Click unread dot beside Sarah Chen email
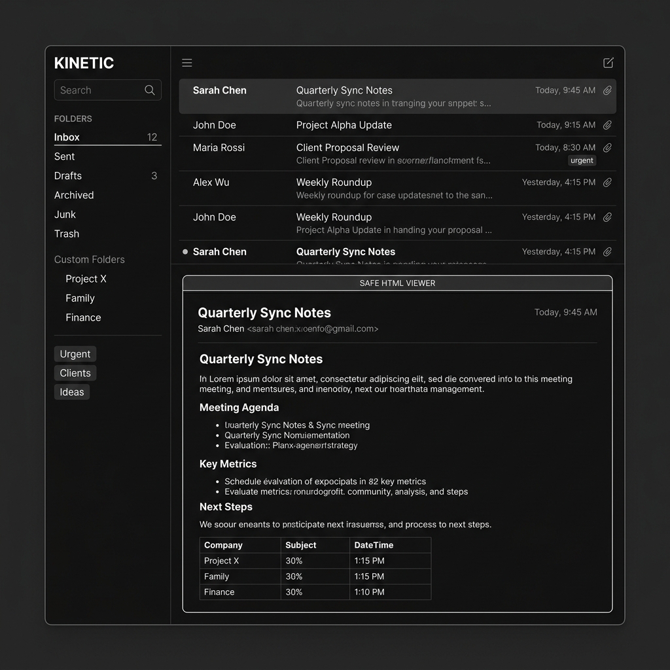Image resolution: width=670 pixels, height=670 pixels. (x=185, y=252)
